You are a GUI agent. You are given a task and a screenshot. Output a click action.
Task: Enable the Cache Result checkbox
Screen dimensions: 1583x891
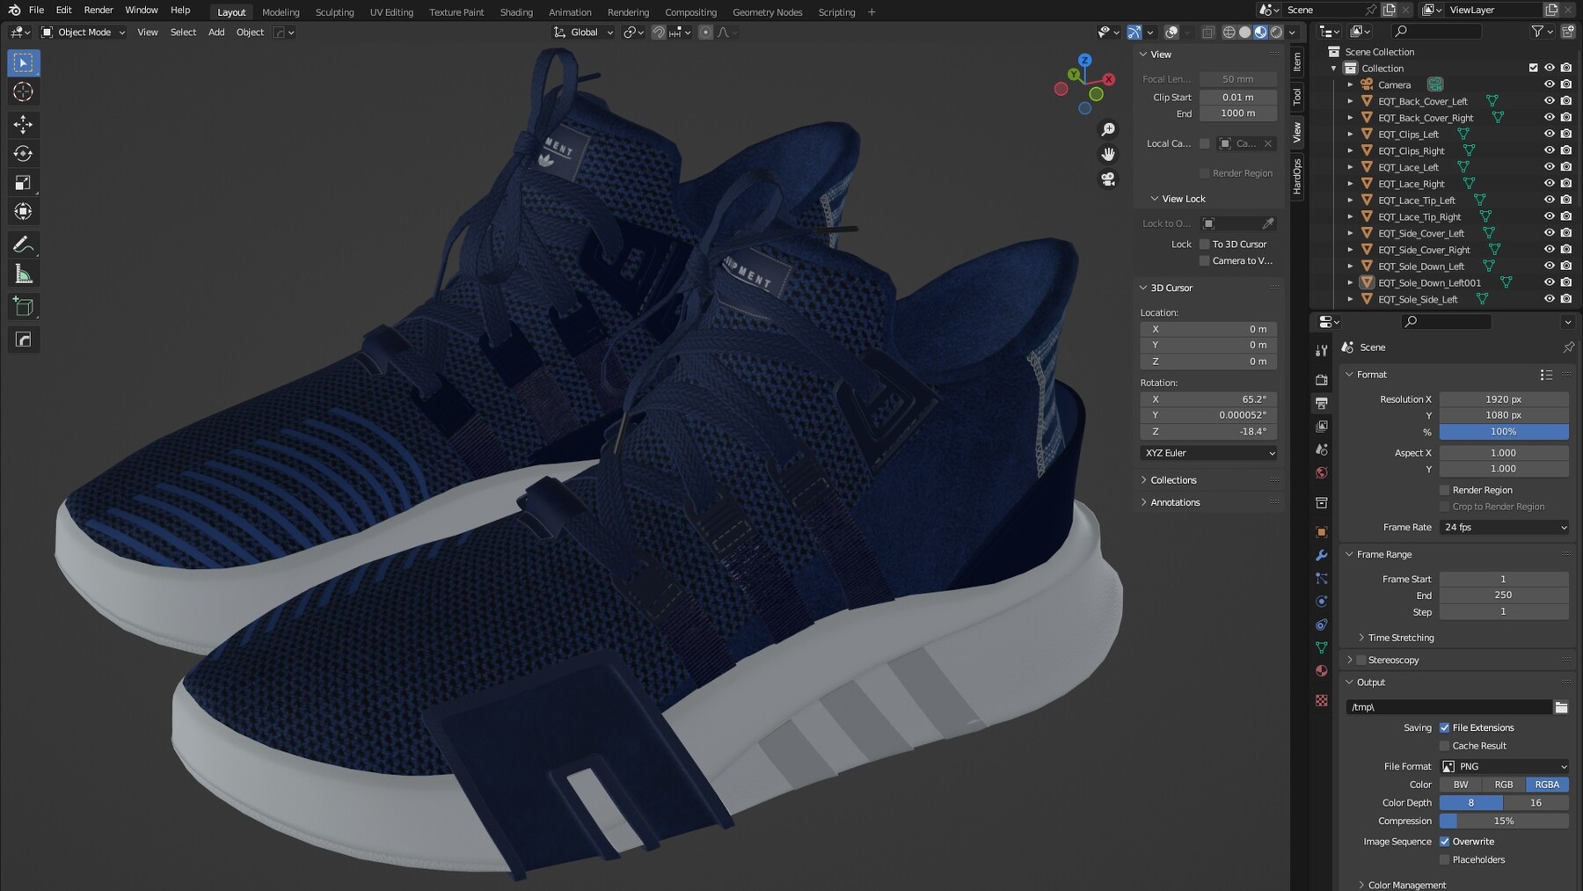[x=1444, y=746]
